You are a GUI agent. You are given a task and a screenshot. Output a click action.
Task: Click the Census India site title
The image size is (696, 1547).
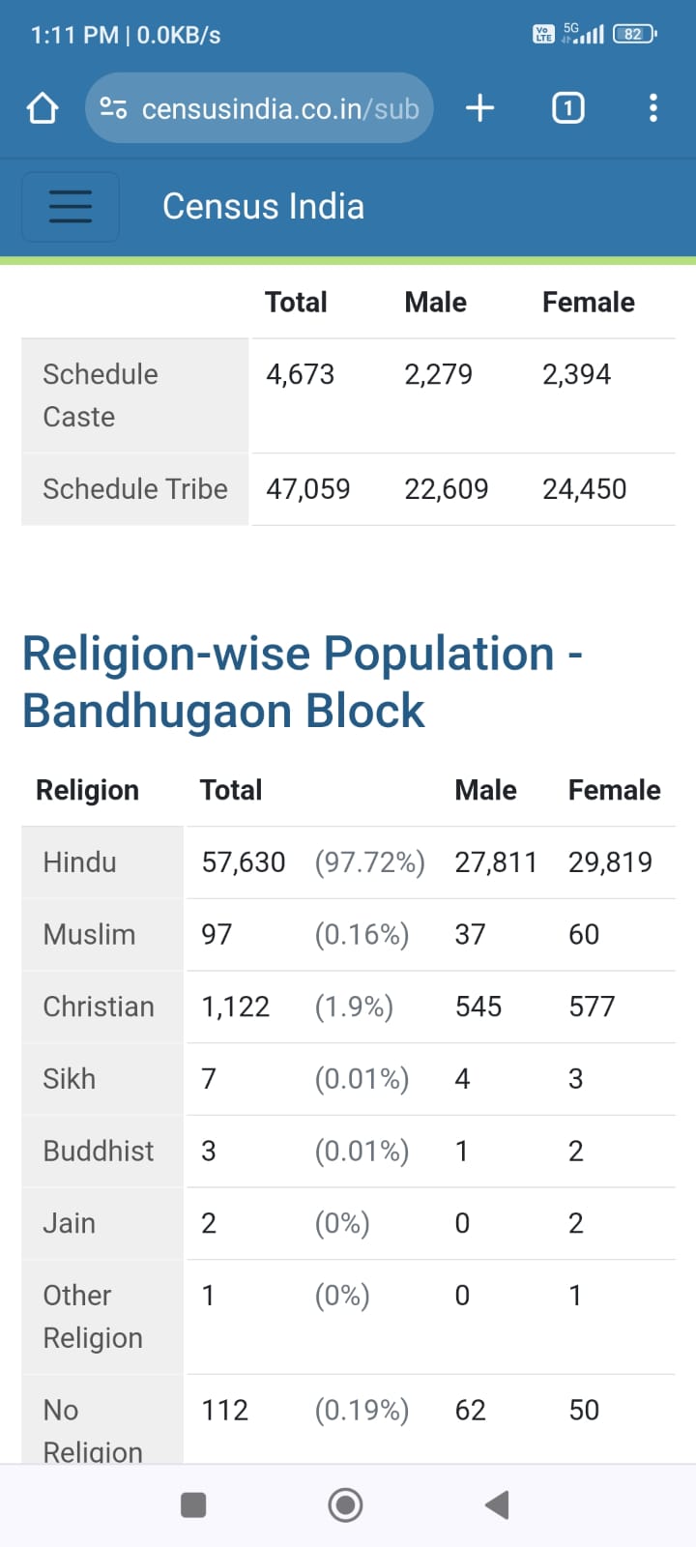pos(263,207)
